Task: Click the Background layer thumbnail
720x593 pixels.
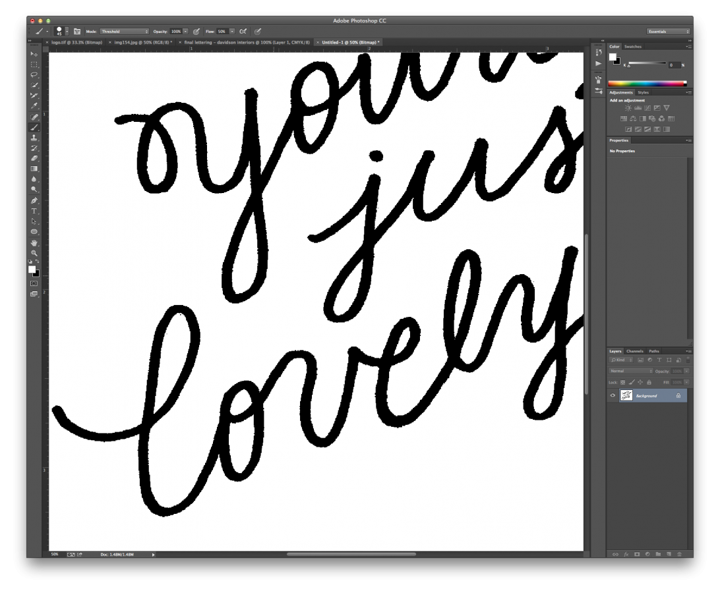Action: [627, 395]
